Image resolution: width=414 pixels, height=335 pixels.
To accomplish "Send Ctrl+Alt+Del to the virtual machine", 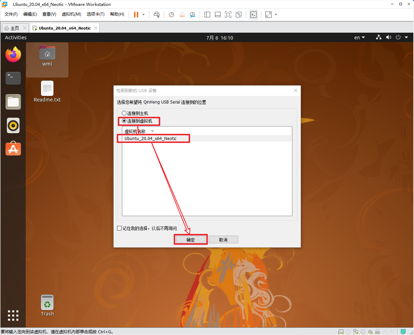I will tap(157, 15).
